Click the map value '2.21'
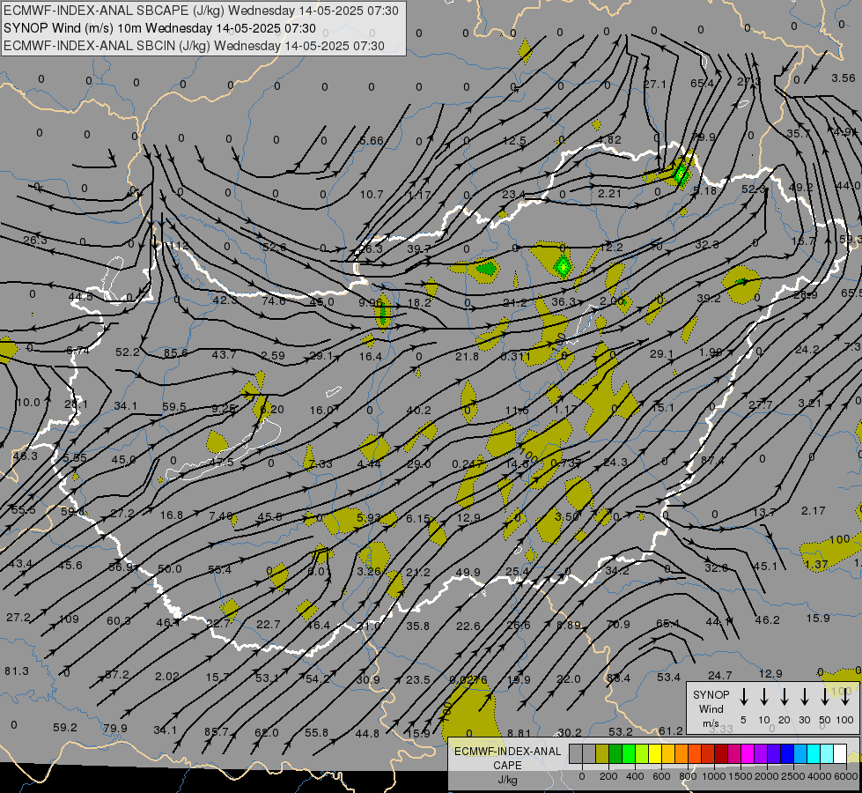This screenshot has width=862, height=793. (x=609, y=193)
